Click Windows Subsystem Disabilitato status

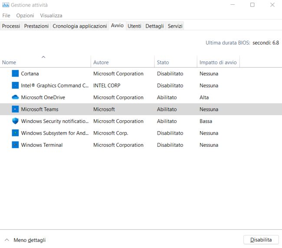170,133
